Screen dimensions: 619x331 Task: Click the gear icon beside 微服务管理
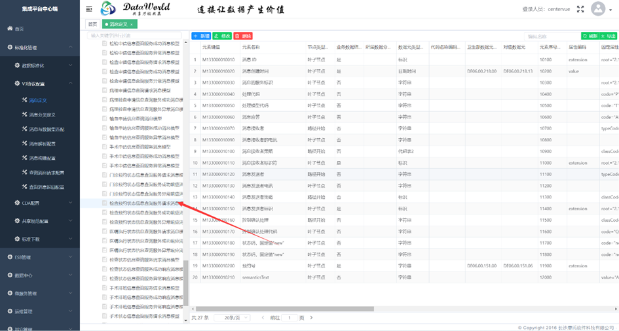coord(10,293)
